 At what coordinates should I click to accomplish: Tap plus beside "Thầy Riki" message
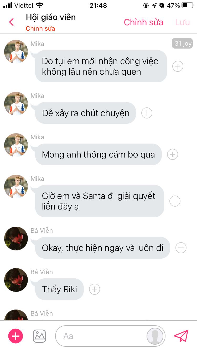pyautogui.click(x=95, y=289)
